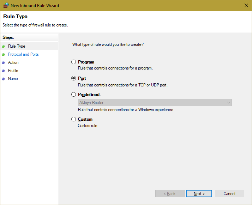Viewport: 252px width, 205px height.
Task: Open the AllJoyn Router predefined dropdown
Action: click(x=155, y=102)
